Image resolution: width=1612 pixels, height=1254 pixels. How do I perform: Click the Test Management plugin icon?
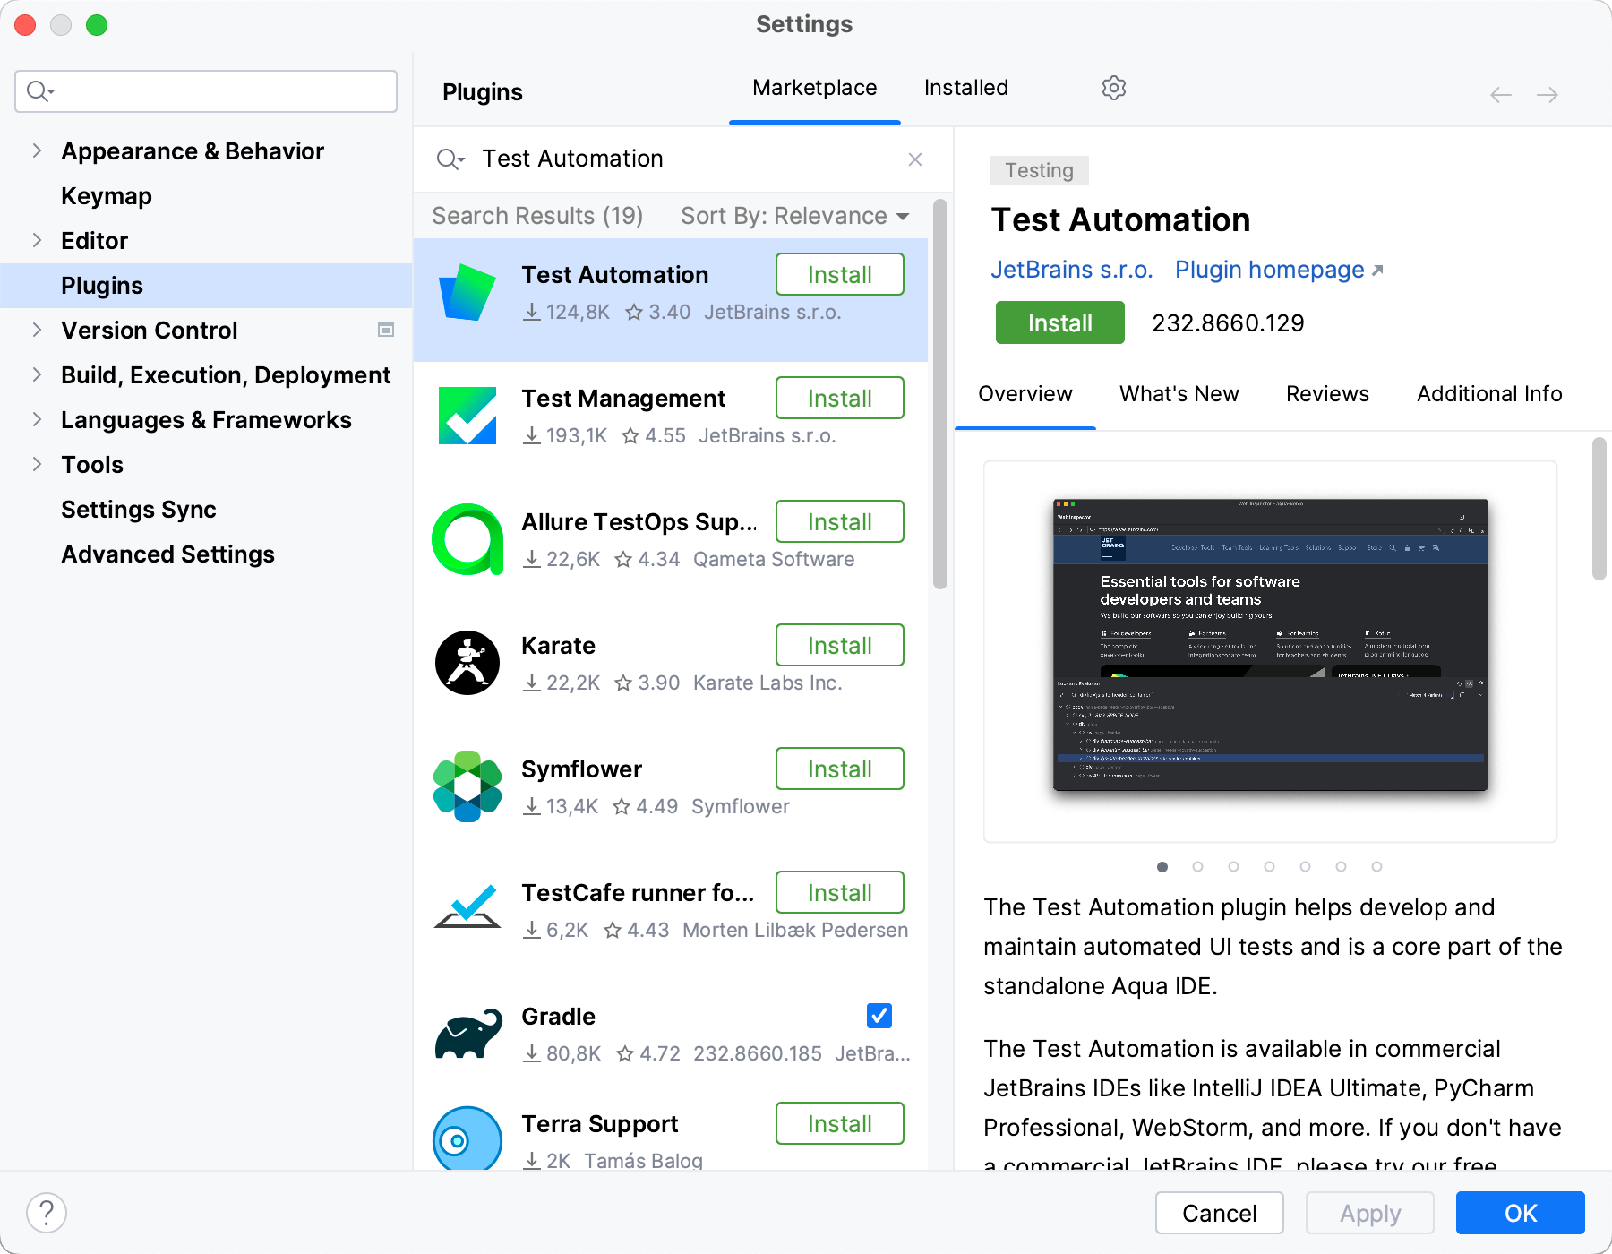[x=467, y=415]
